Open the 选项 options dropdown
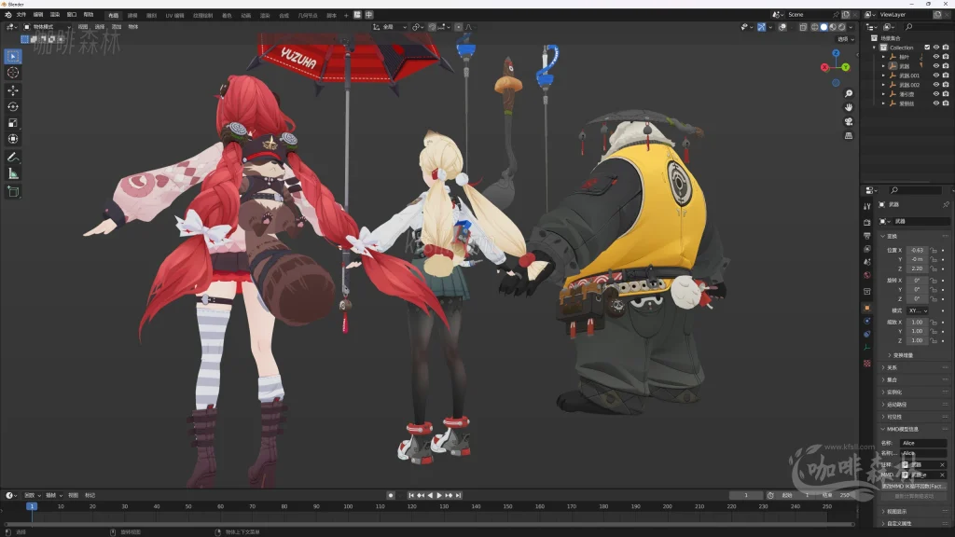The height and width of the screenshot is (537, 955). (845, 39)
